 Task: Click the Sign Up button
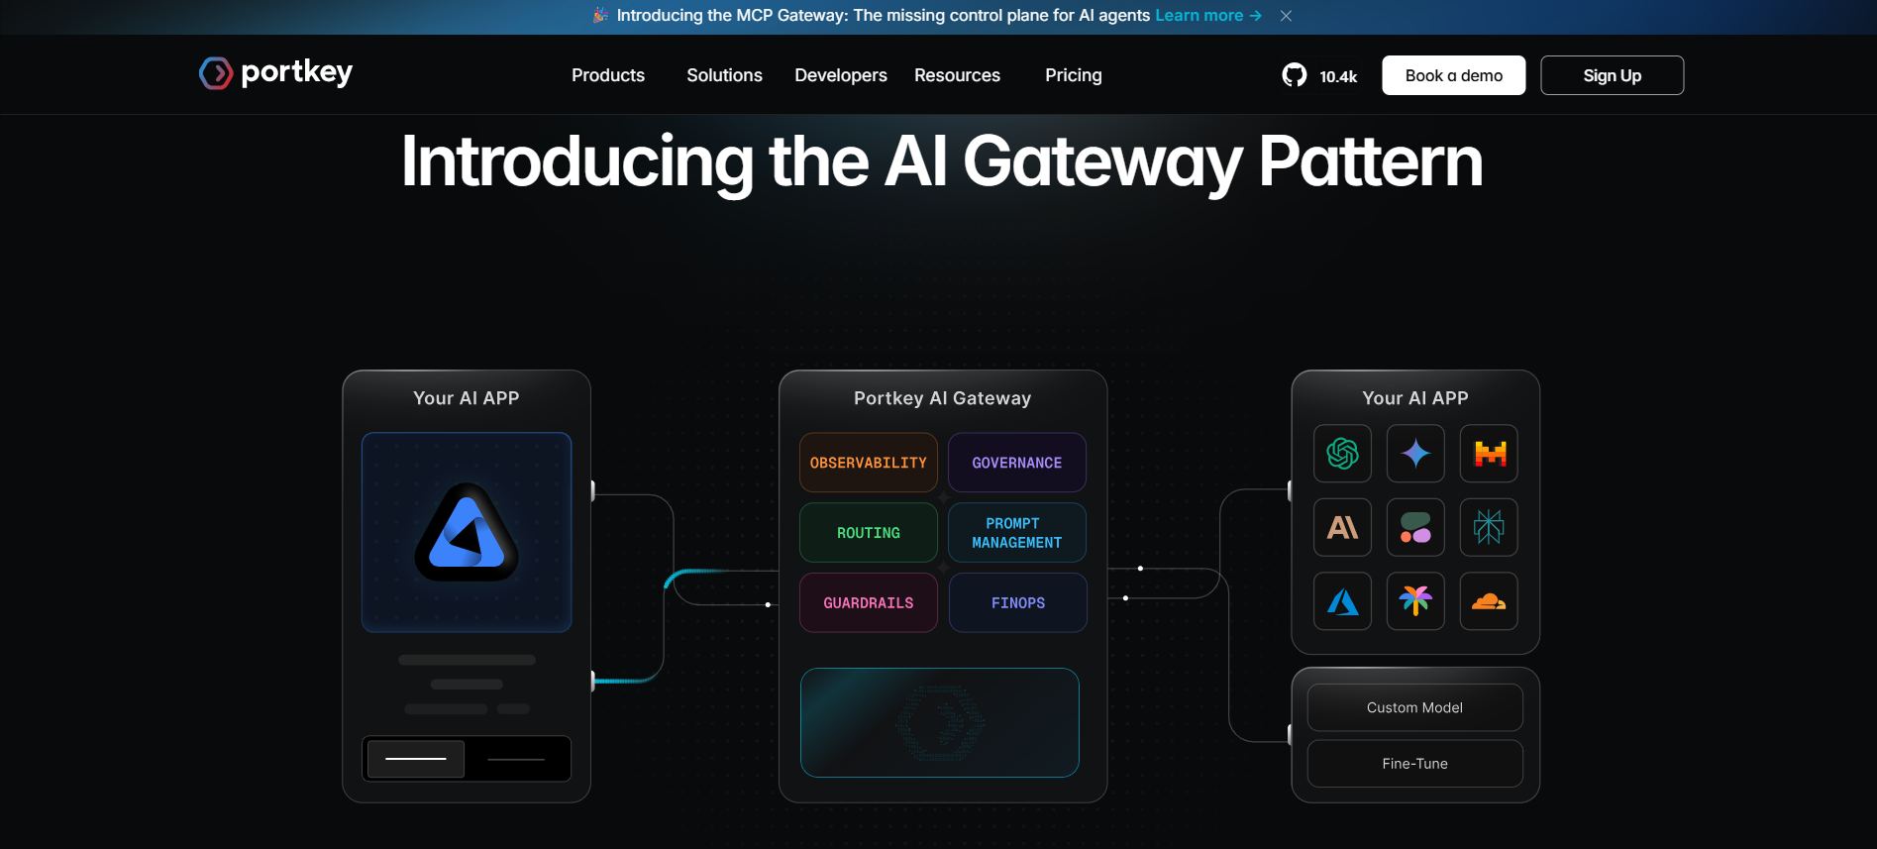pyautogui.click(x=1613, y=75)
